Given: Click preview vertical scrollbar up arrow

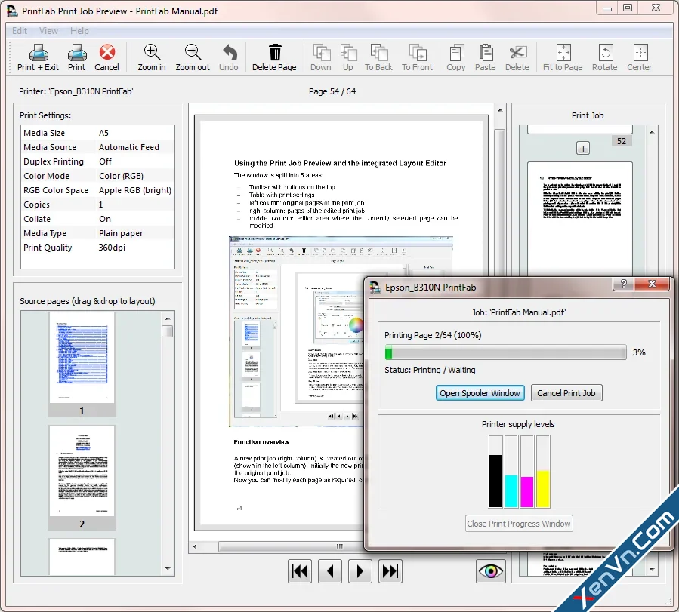Looking at the screenshot, I should pos(500,110).
